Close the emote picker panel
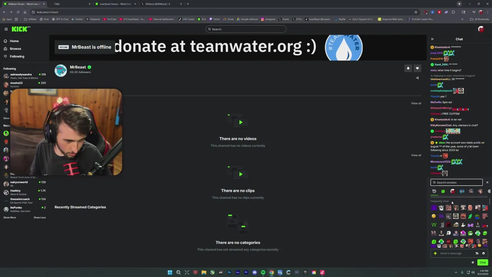 click(x=487, y=182)
